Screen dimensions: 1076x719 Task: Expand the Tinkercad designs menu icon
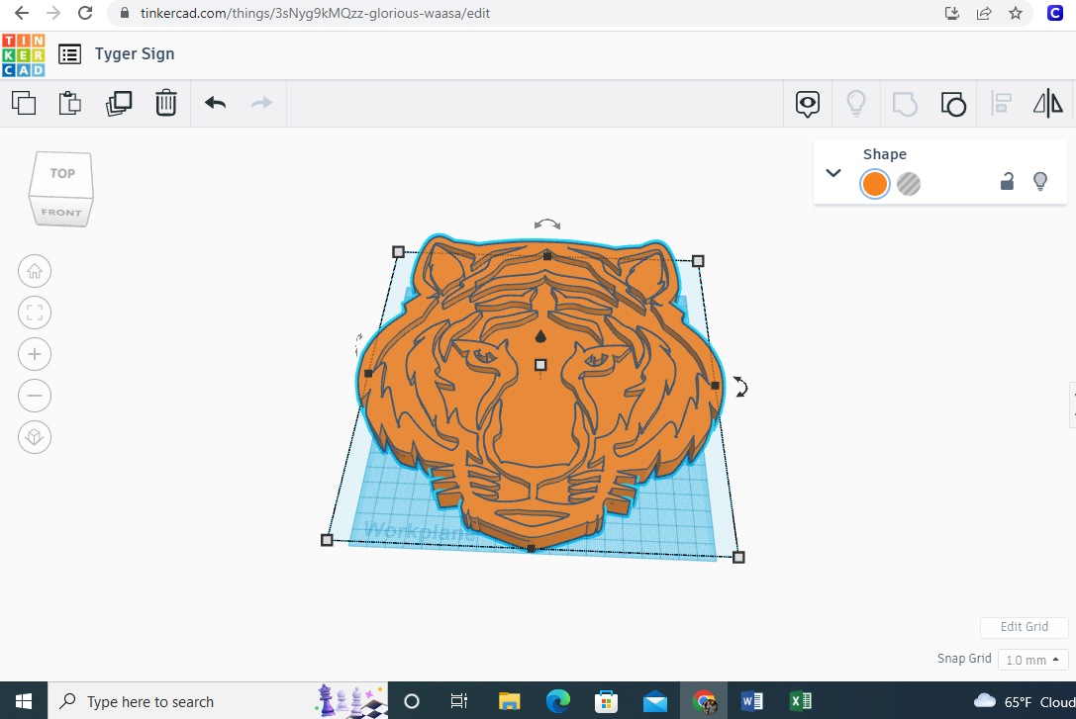click(x=69, y=54)
